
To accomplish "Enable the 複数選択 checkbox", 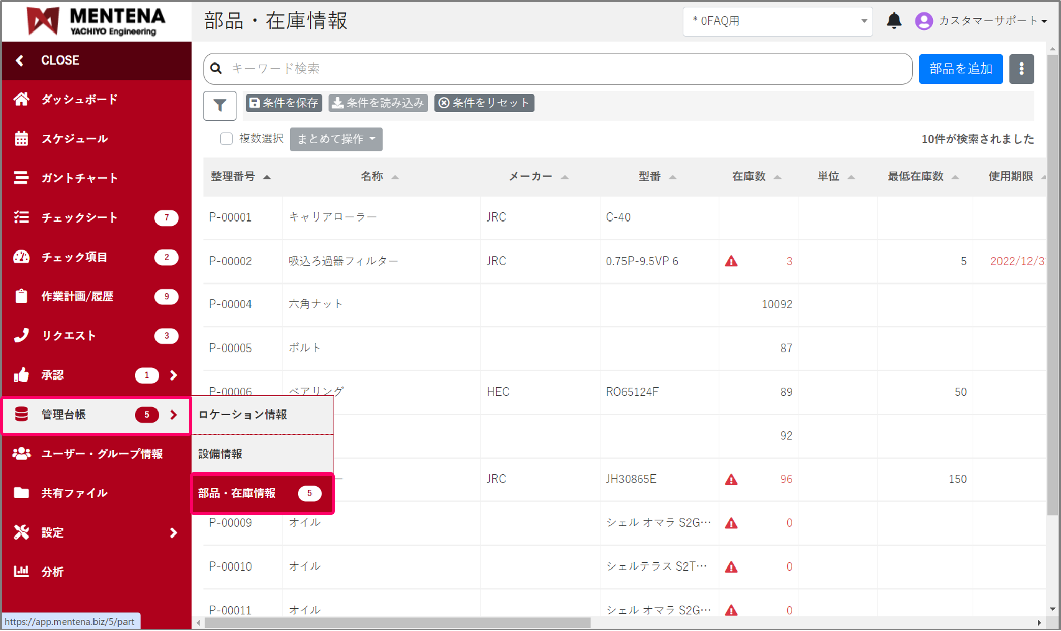I will [226, 139].
